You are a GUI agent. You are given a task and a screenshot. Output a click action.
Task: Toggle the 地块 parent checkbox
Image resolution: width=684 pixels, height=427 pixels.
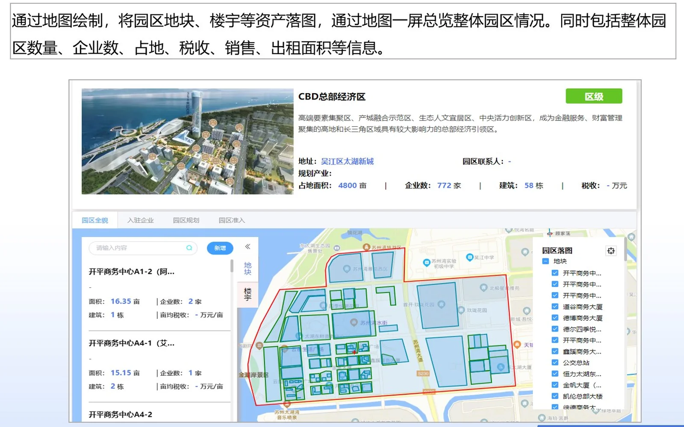tap(545, 261)
